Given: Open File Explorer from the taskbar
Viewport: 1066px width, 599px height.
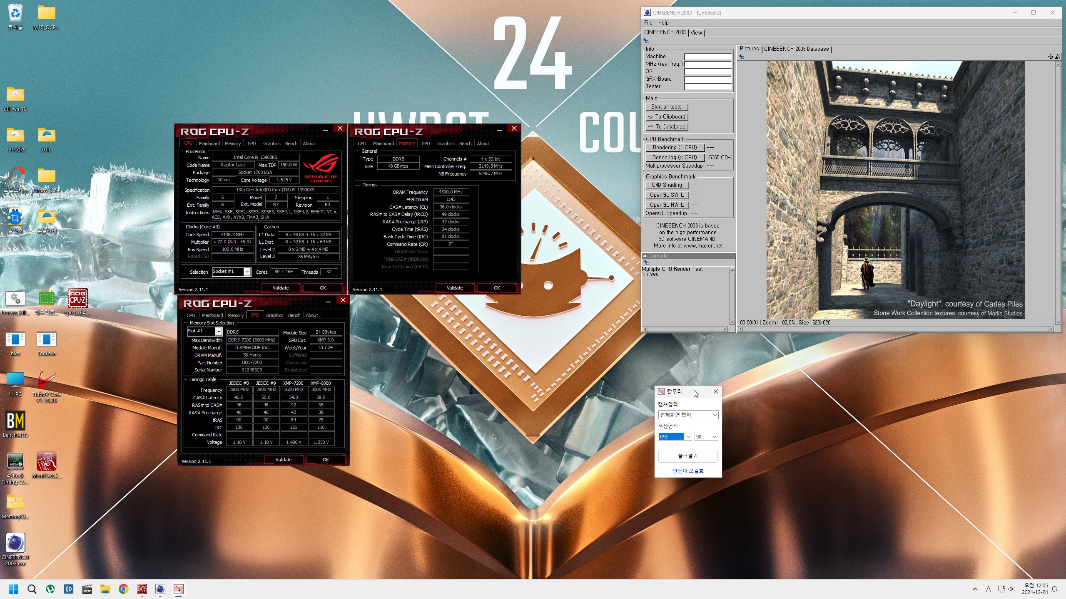Looking at the screenshot, I should tap(105, 589).
